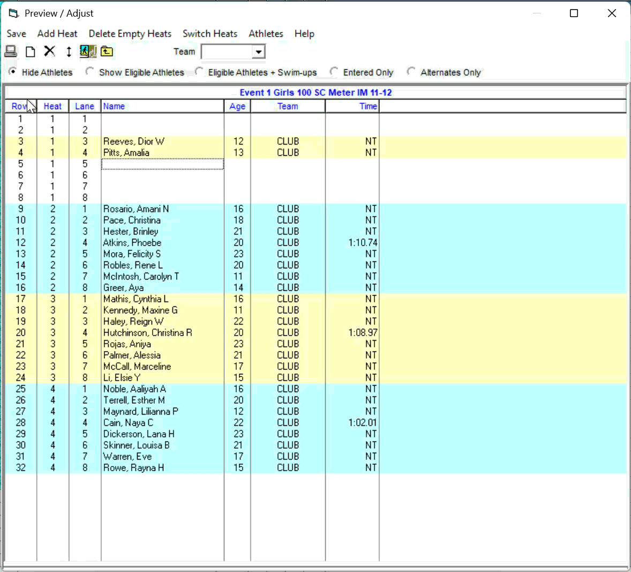The width and height of the screenshot is (631, 572).
Task: Maximize the Preview / Adjust window
Action: click(574, 13)
